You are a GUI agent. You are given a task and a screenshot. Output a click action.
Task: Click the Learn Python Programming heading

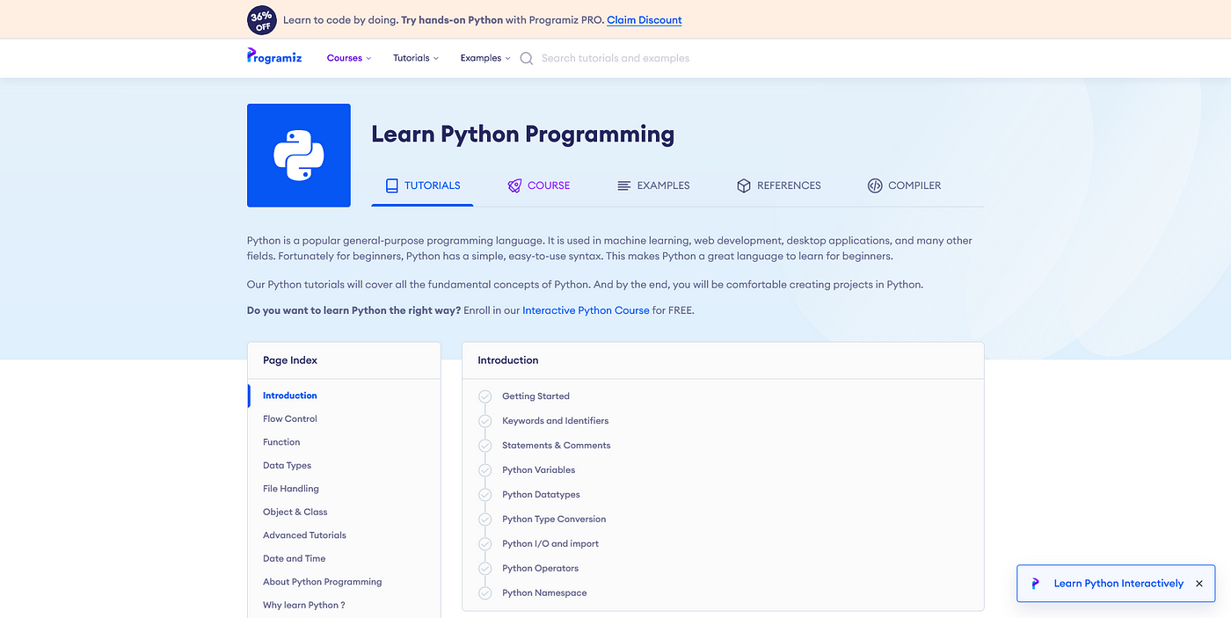click(x=522, y=135)
